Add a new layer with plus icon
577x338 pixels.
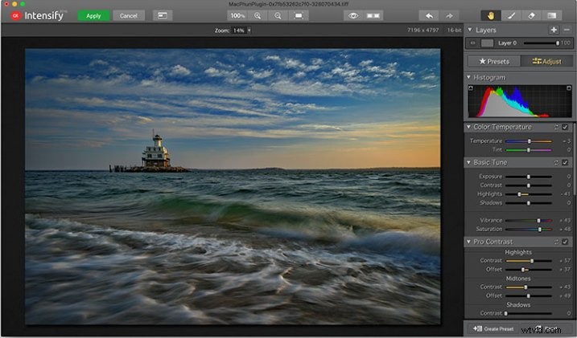(554, 30)
